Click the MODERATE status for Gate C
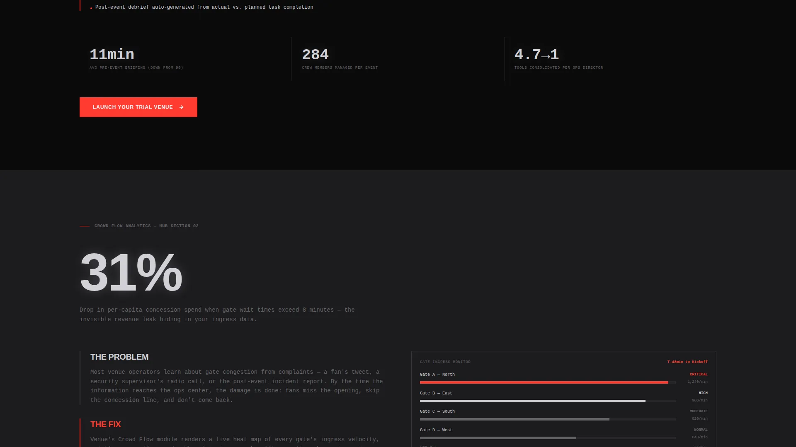This screenshot has width=796, height=447. click(699, 411)
